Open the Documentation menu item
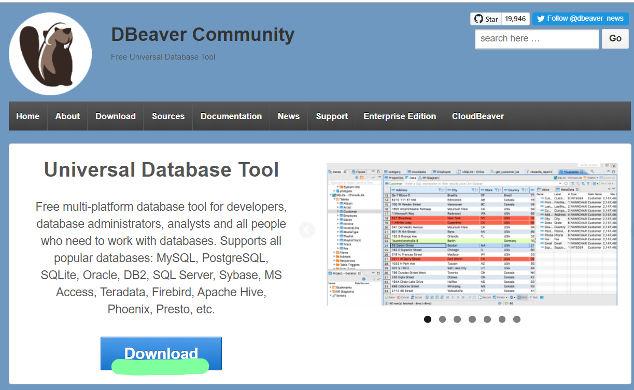Image resolution: width=634 pixels, height=390 pixels. tap(231, 116)
